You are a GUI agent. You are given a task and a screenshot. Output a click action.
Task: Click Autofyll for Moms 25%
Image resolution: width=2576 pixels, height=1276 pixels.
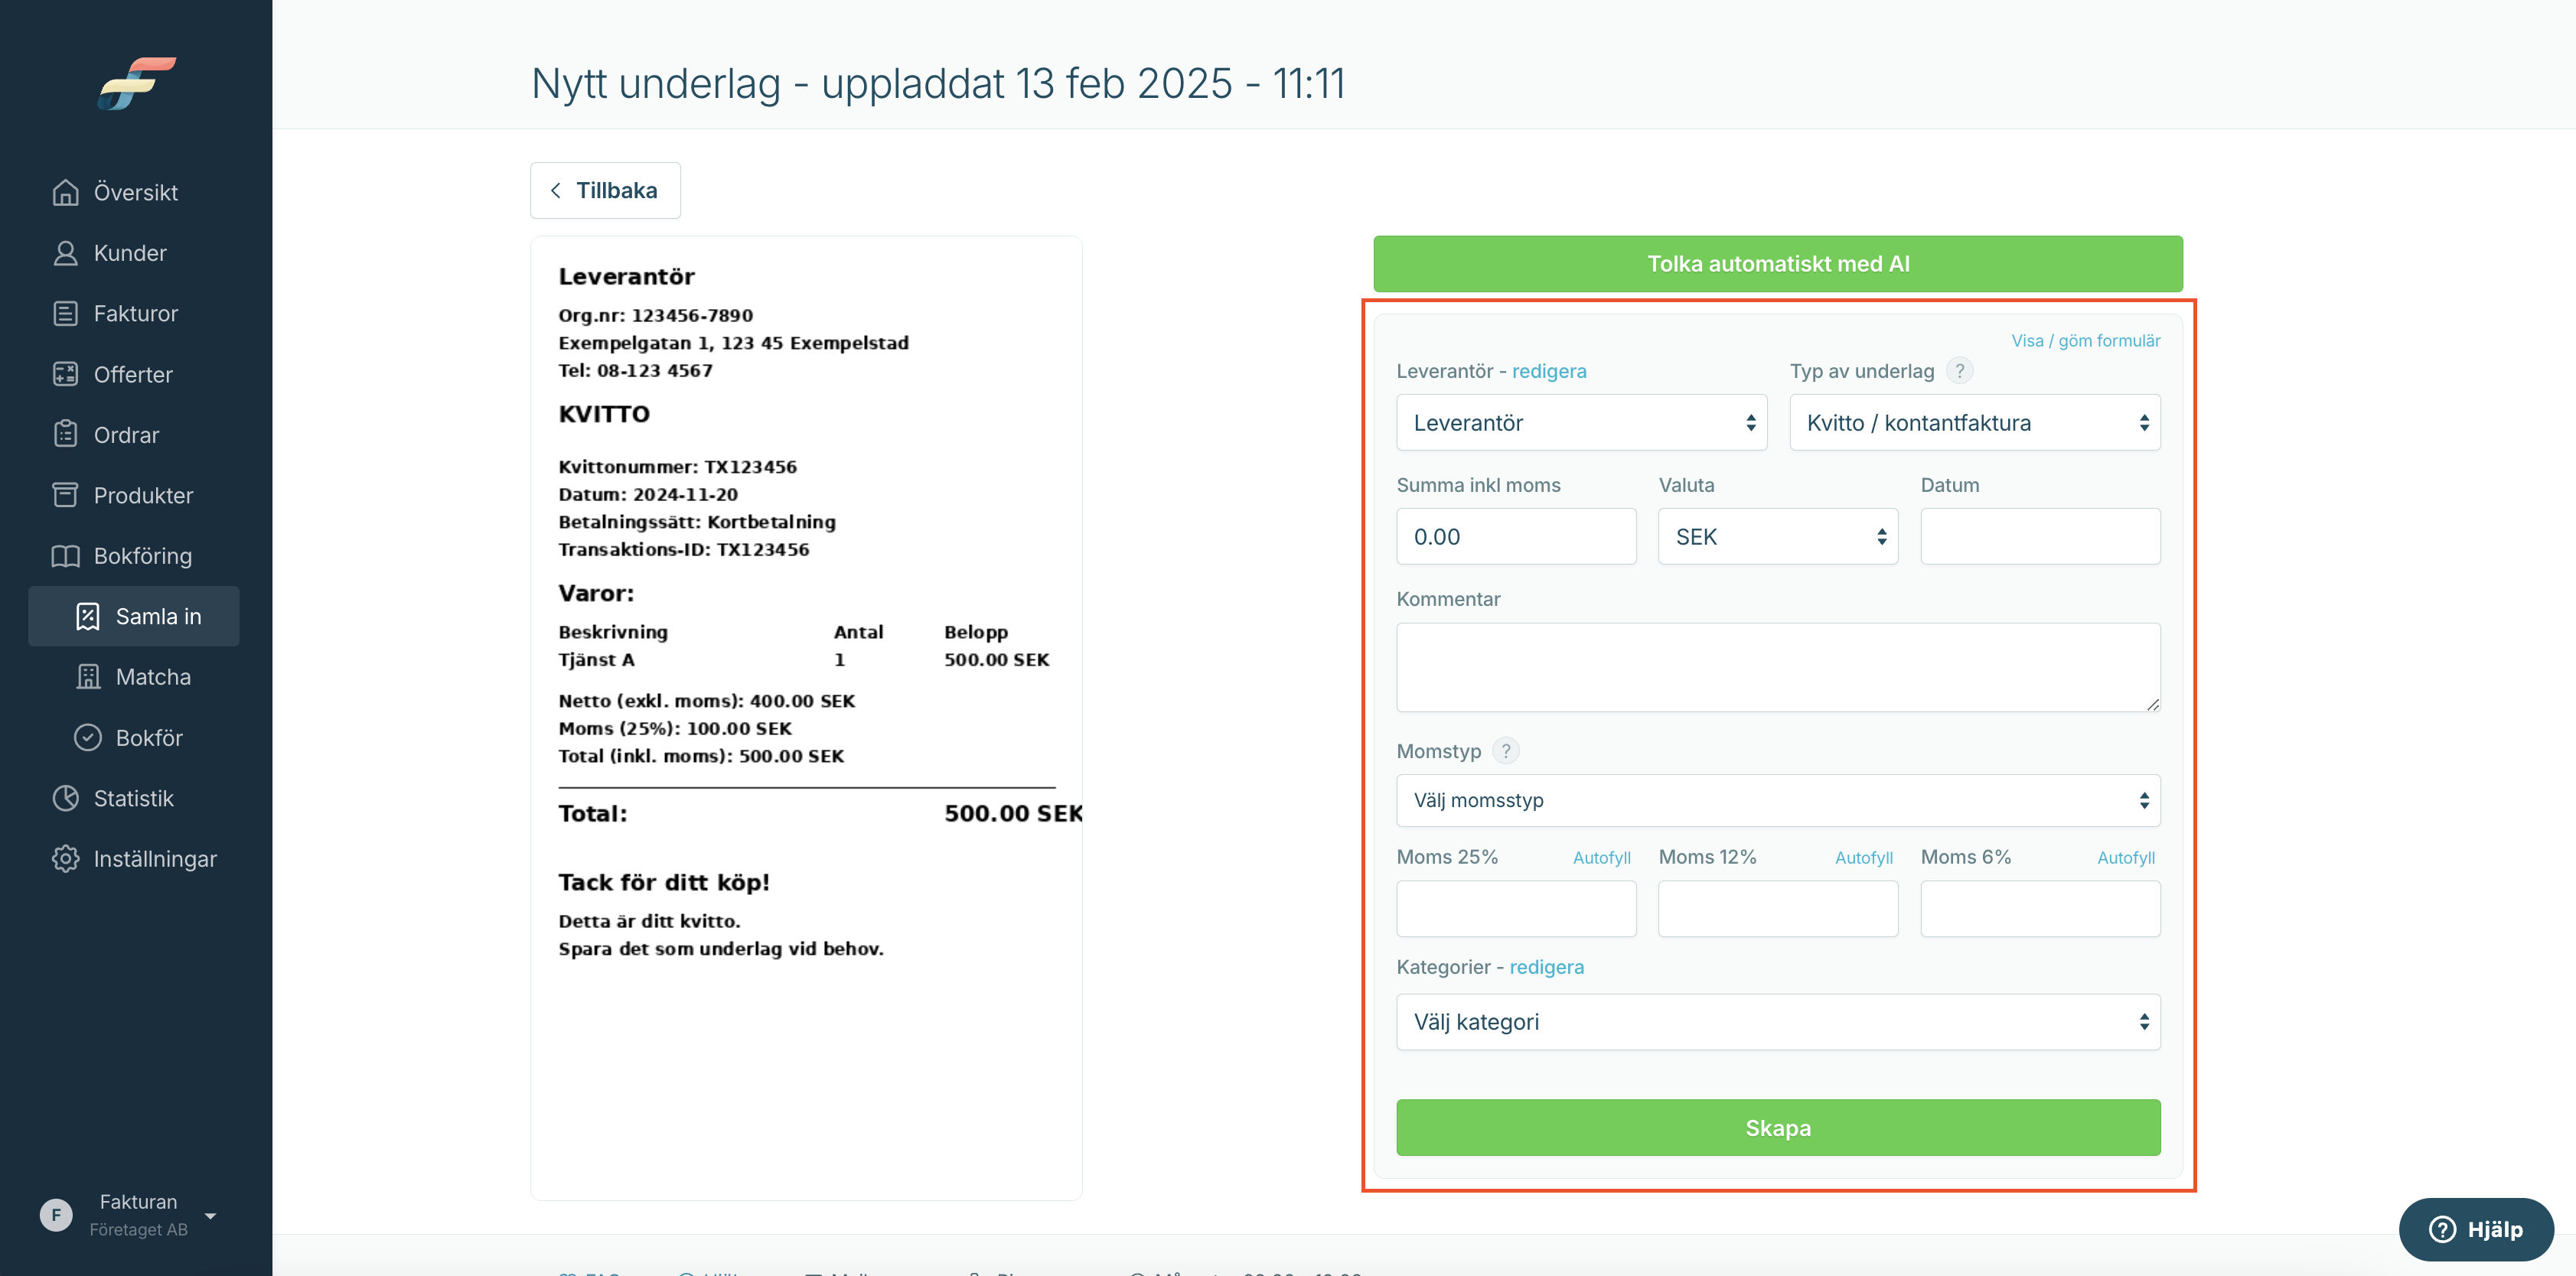(1601, 858)
